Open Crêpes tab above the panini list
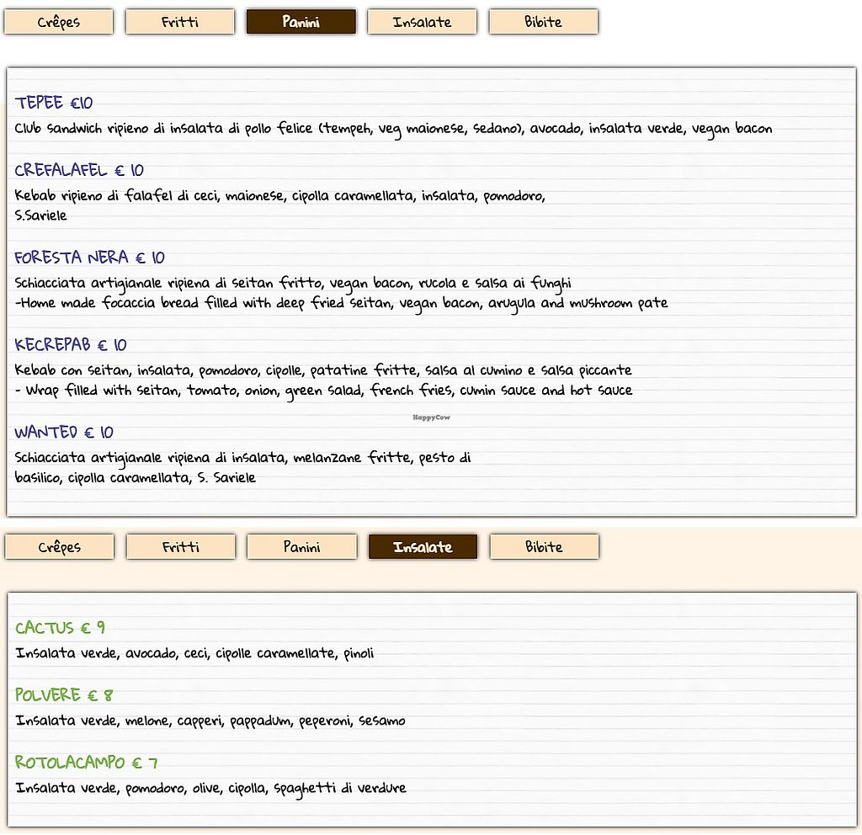862x835 pixels. (58, 22)
